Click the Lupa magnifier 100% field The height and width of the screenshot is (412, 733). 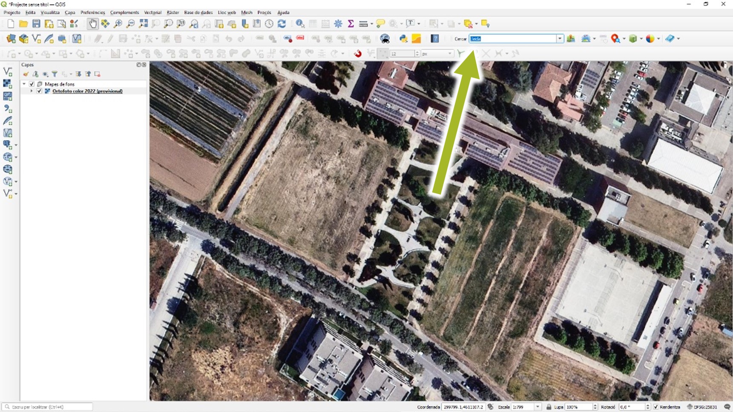[581, 407]
